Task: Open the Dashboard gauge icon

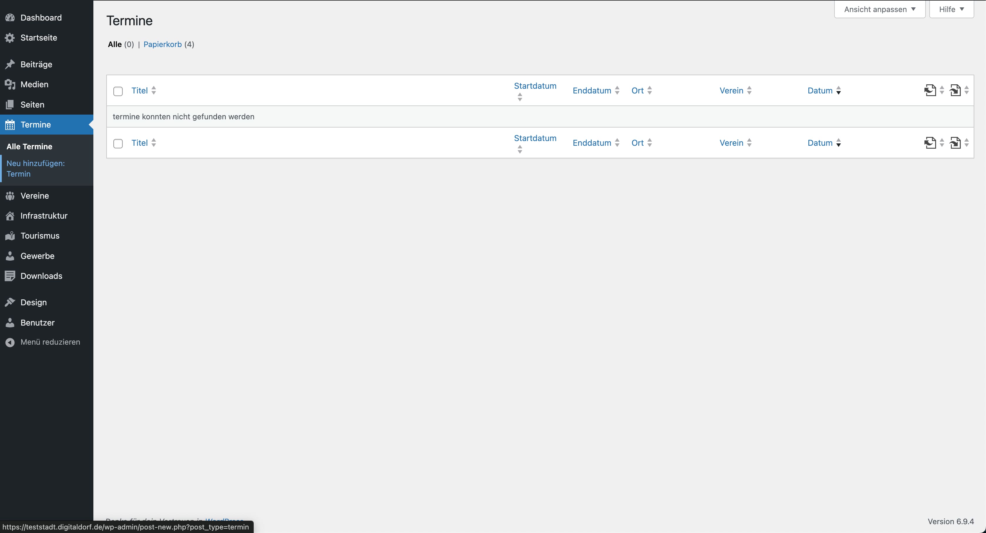Action: point(10,18)
